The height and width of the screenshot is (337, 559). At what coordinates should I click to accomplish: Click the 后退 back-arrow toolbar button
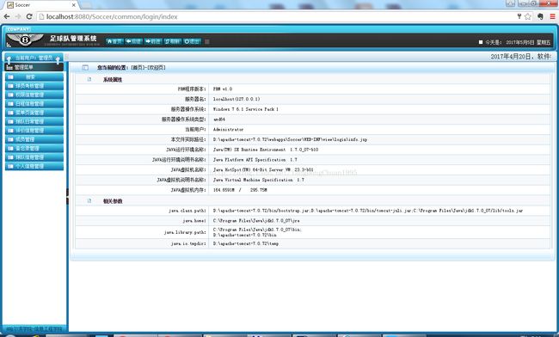[x=133, y=41]
